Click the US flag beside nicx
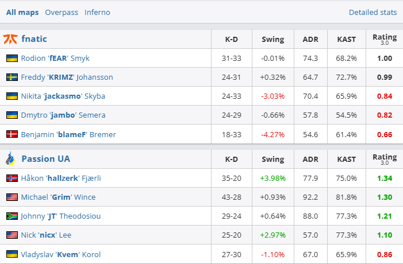The image size is (403, 264). (x=11, y=235)
